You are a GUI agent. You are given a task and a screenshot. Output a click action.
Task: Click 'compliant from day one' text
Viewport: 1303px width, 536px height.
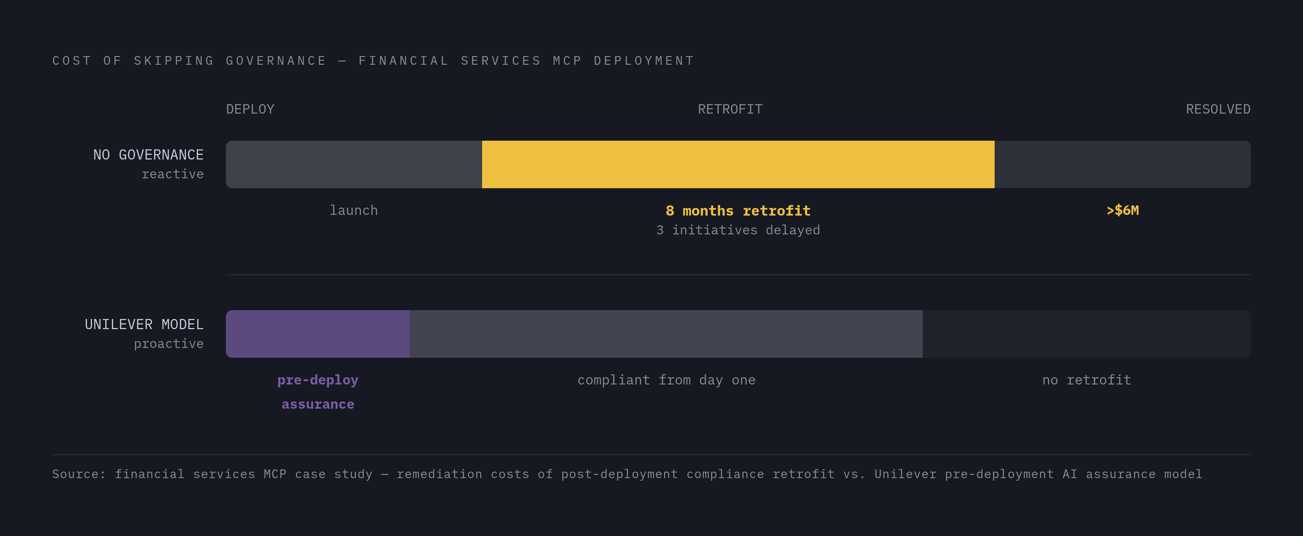click(x=666, y=380)
